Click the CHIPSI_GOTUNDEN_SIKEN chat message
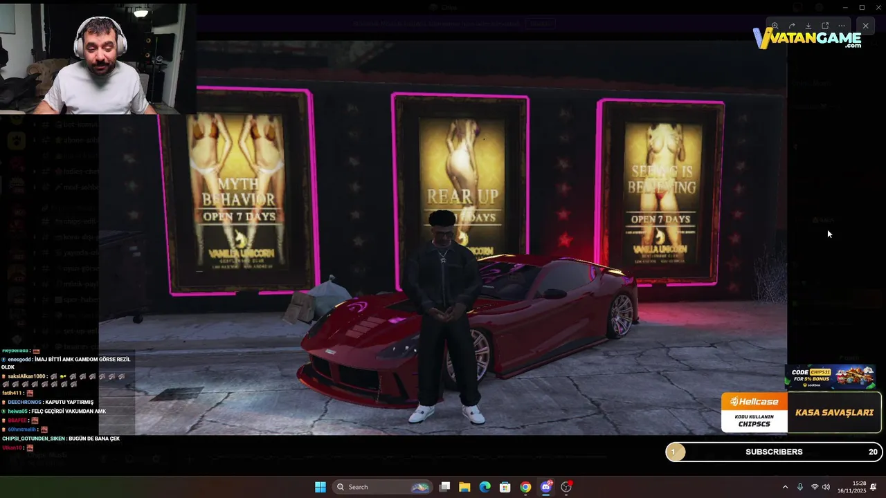Image resolution: width=886 pixels, height=498 pixels. (61, 439)
